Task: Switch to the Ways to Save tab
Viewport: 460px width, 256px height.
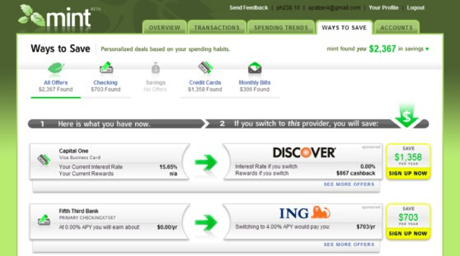Action: [x=344, y=27]
